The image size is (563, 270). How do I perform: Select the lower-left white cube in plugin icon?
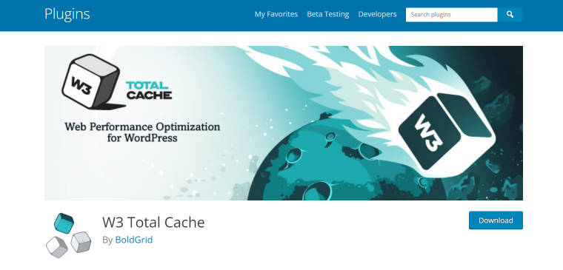57,247
